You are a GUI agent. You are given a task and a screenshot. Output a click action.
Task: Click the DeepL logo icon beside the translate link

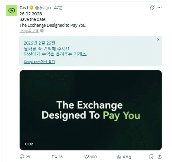point(42,30)
